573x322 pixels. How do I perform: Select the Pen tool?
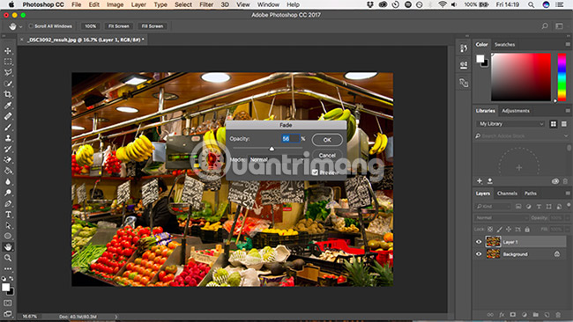(8, 203)
